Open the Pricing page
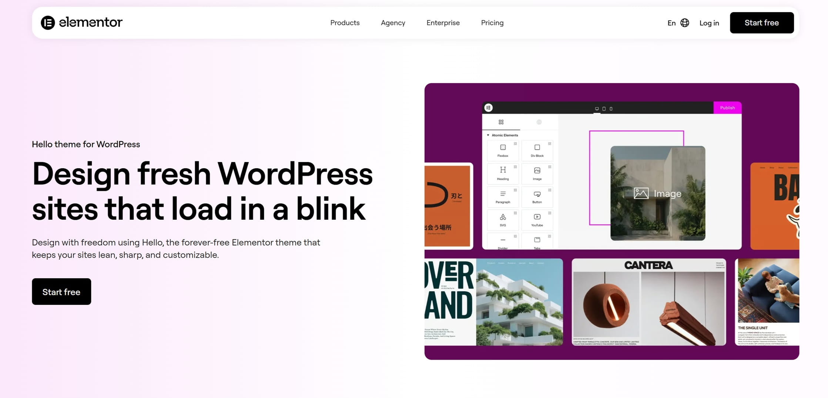Screen dimensions: 828x398 point(492,23)
